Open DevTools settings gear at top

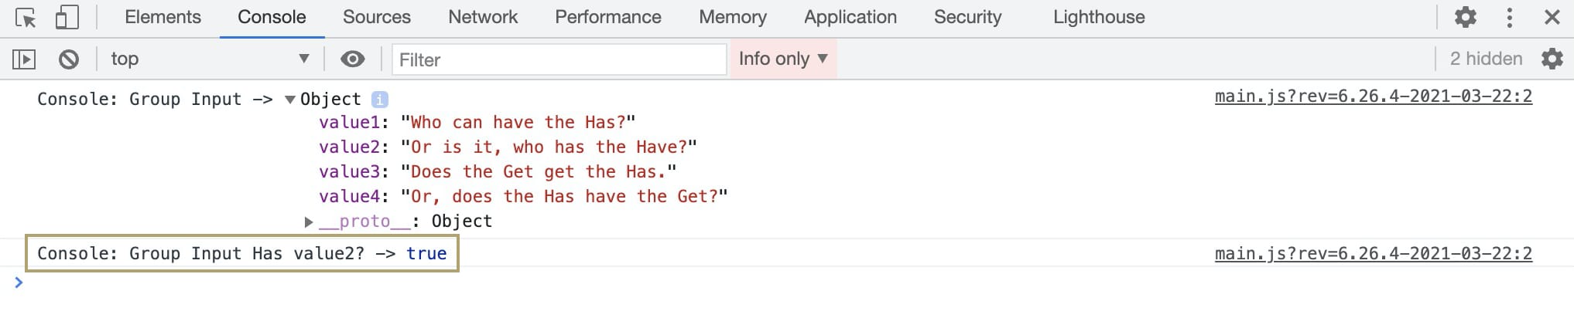tap(1465, 17)
